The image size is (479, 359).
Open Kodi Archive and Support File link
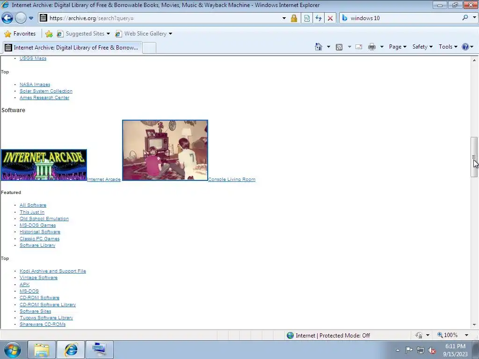click(53, 271)
